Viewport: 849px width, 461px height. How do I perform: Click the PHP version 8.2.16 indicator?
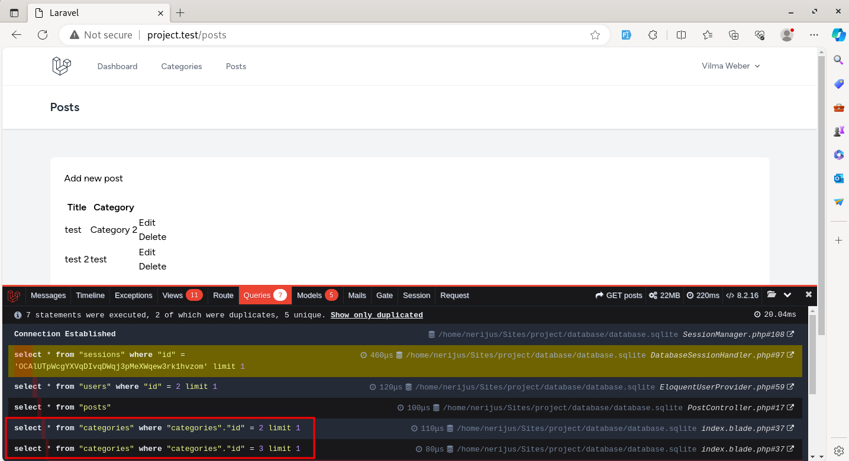click(742, 295)
